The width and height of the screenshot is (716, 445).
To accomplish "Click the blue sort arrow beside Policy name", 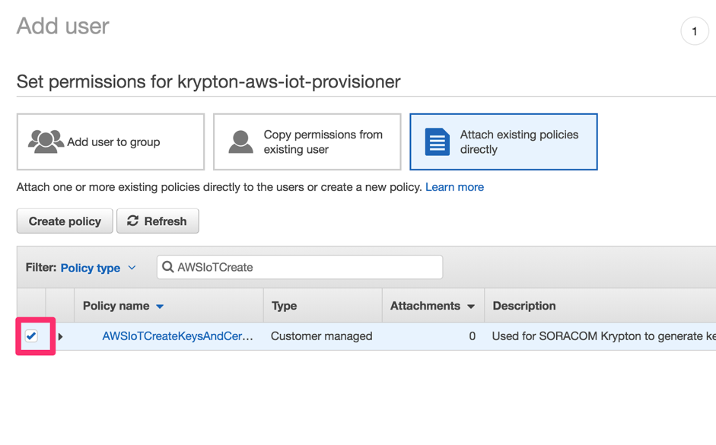I will coord(160,307).
